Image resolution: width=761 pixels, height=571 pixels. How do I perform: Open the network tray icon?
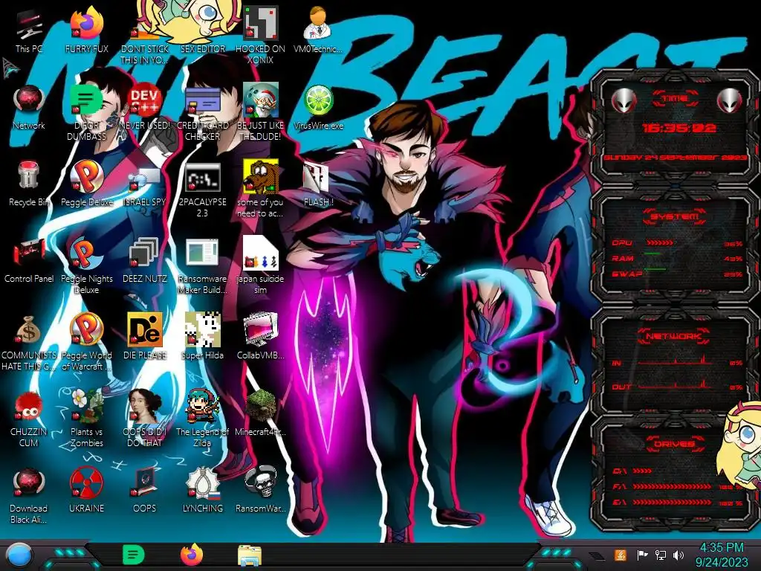pos(661,555)
